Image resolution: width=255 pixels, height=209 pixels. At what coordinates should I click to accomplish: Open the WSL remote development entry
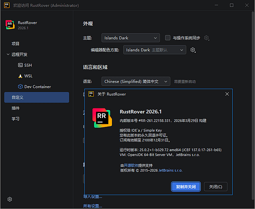click(28, 76)
